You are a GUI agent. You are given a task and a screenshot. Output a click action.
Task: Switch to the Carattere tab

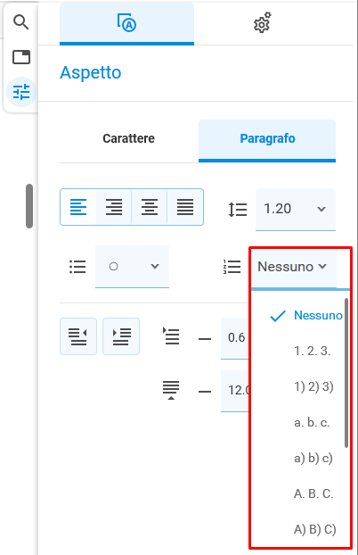click(x=128, y=138)
